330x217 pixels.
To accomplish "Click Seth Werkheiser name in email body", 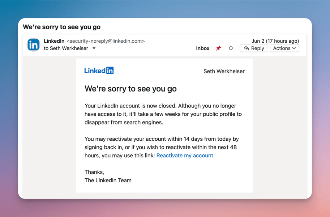I will (224, 71).
